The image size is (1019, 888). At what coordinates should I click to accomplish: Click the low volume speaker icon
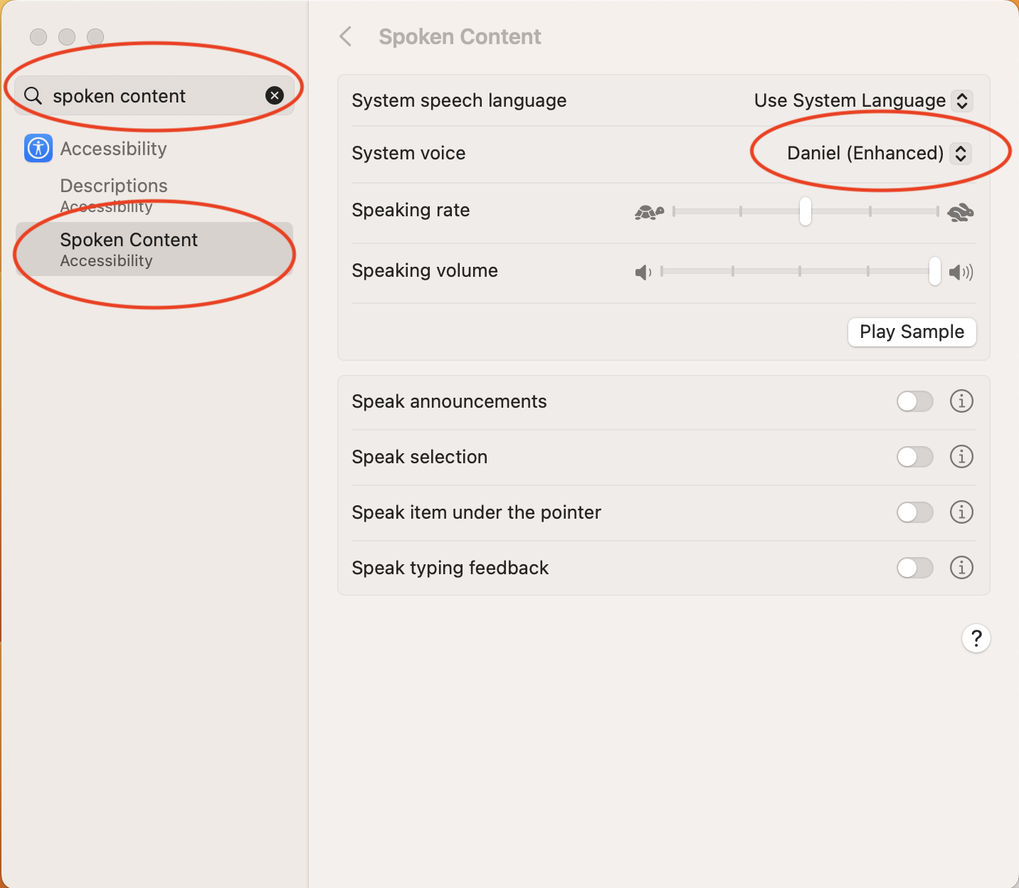click(x=643, y=272)
